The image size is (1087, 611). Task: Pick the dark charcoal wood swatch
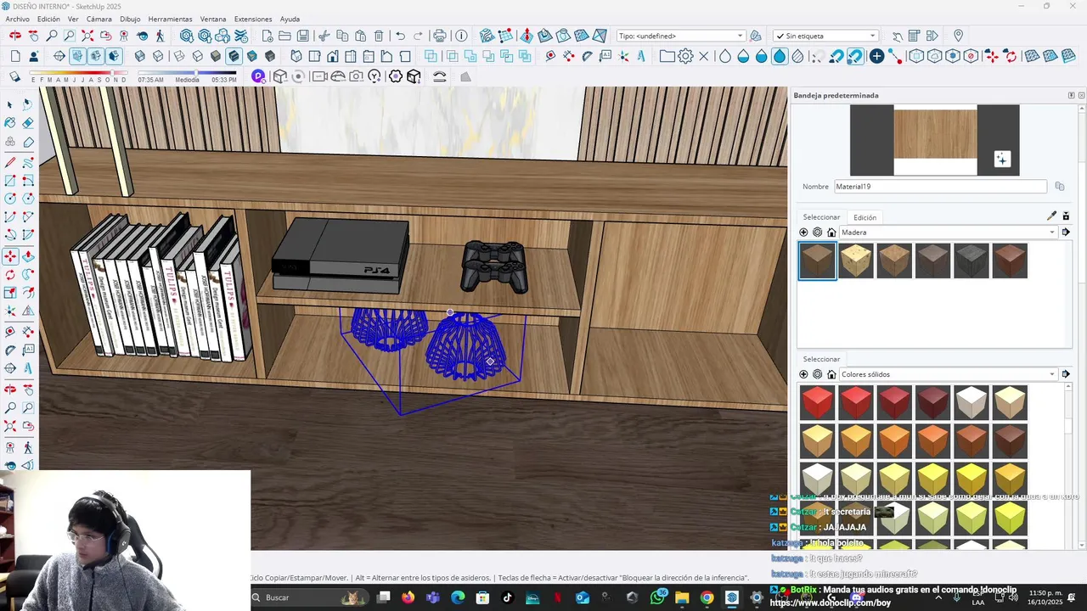972,261
